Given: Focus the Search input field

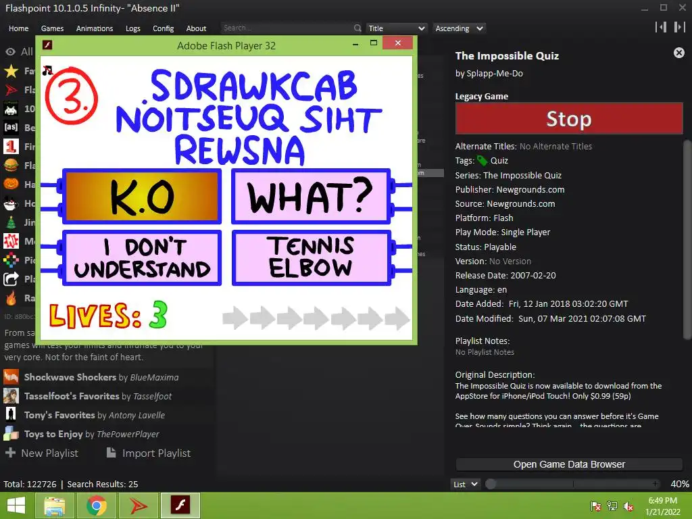Looking at the screenshot, I should tap(286, 28).
